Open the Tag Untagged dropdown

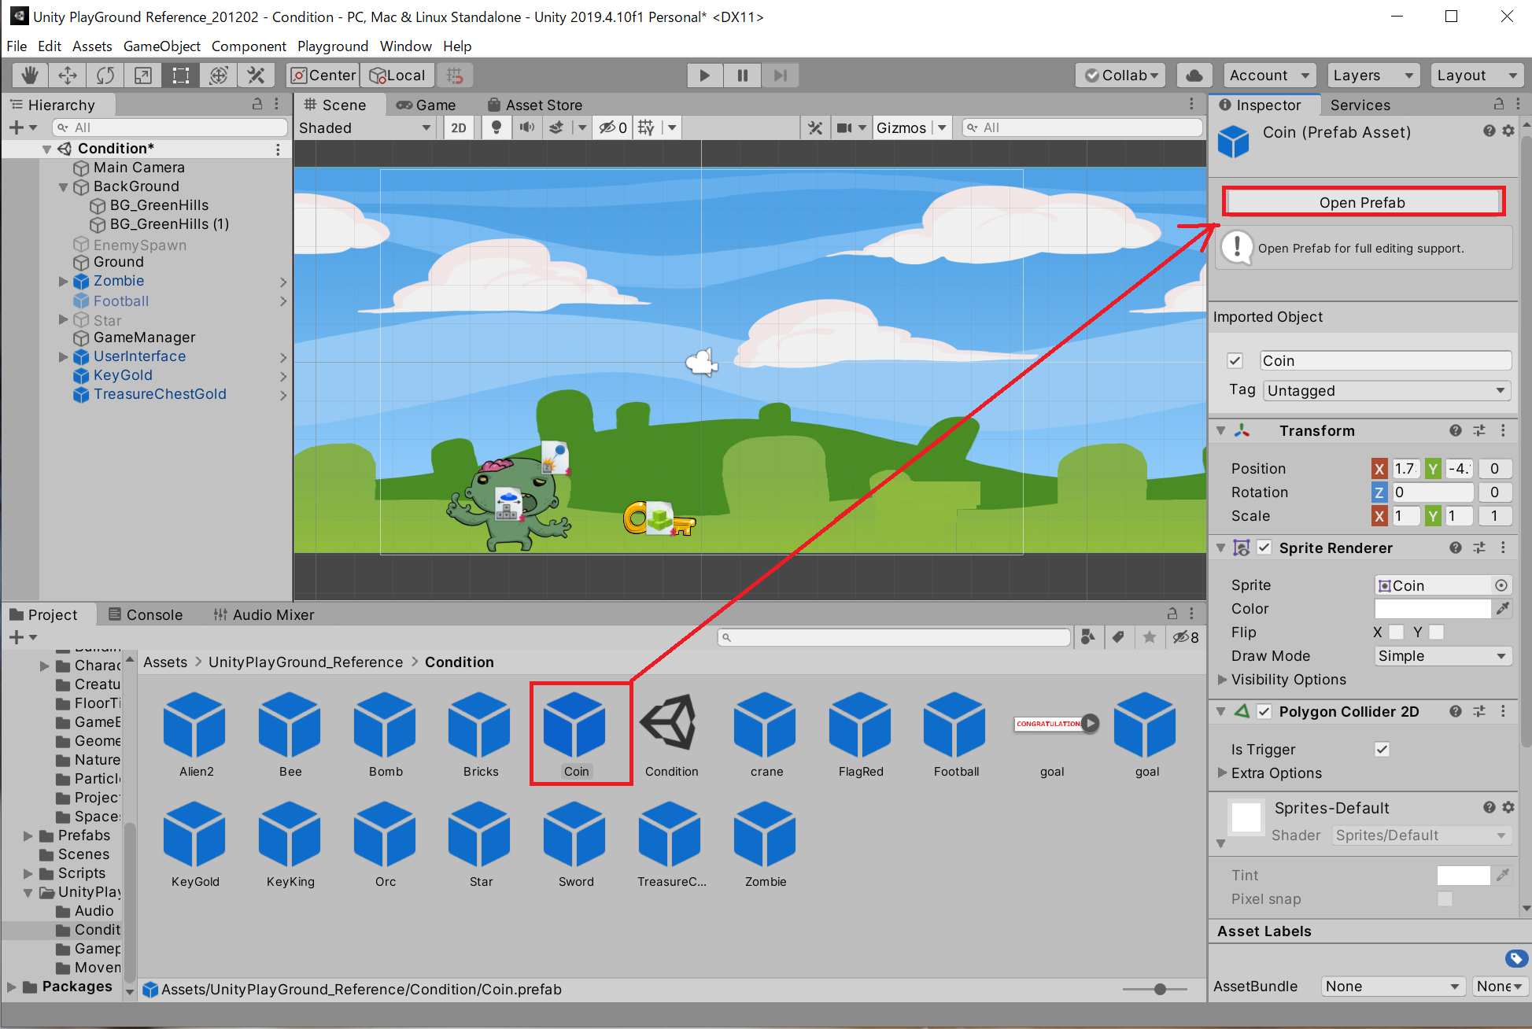point(1386,391)
